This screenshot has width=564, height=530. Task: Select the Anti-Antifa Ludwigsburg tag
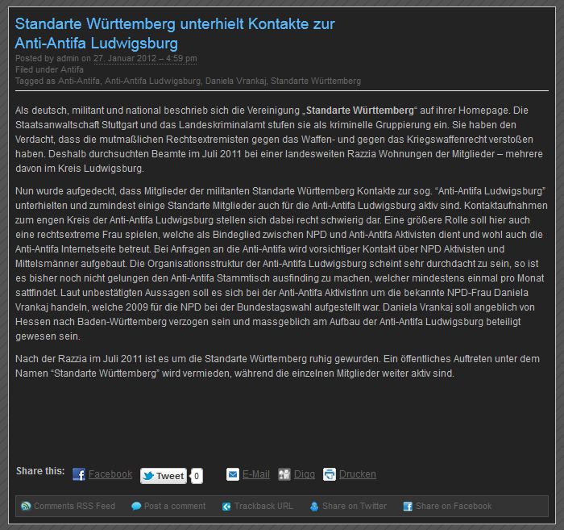pyautogui.click(x=152, y=81)
